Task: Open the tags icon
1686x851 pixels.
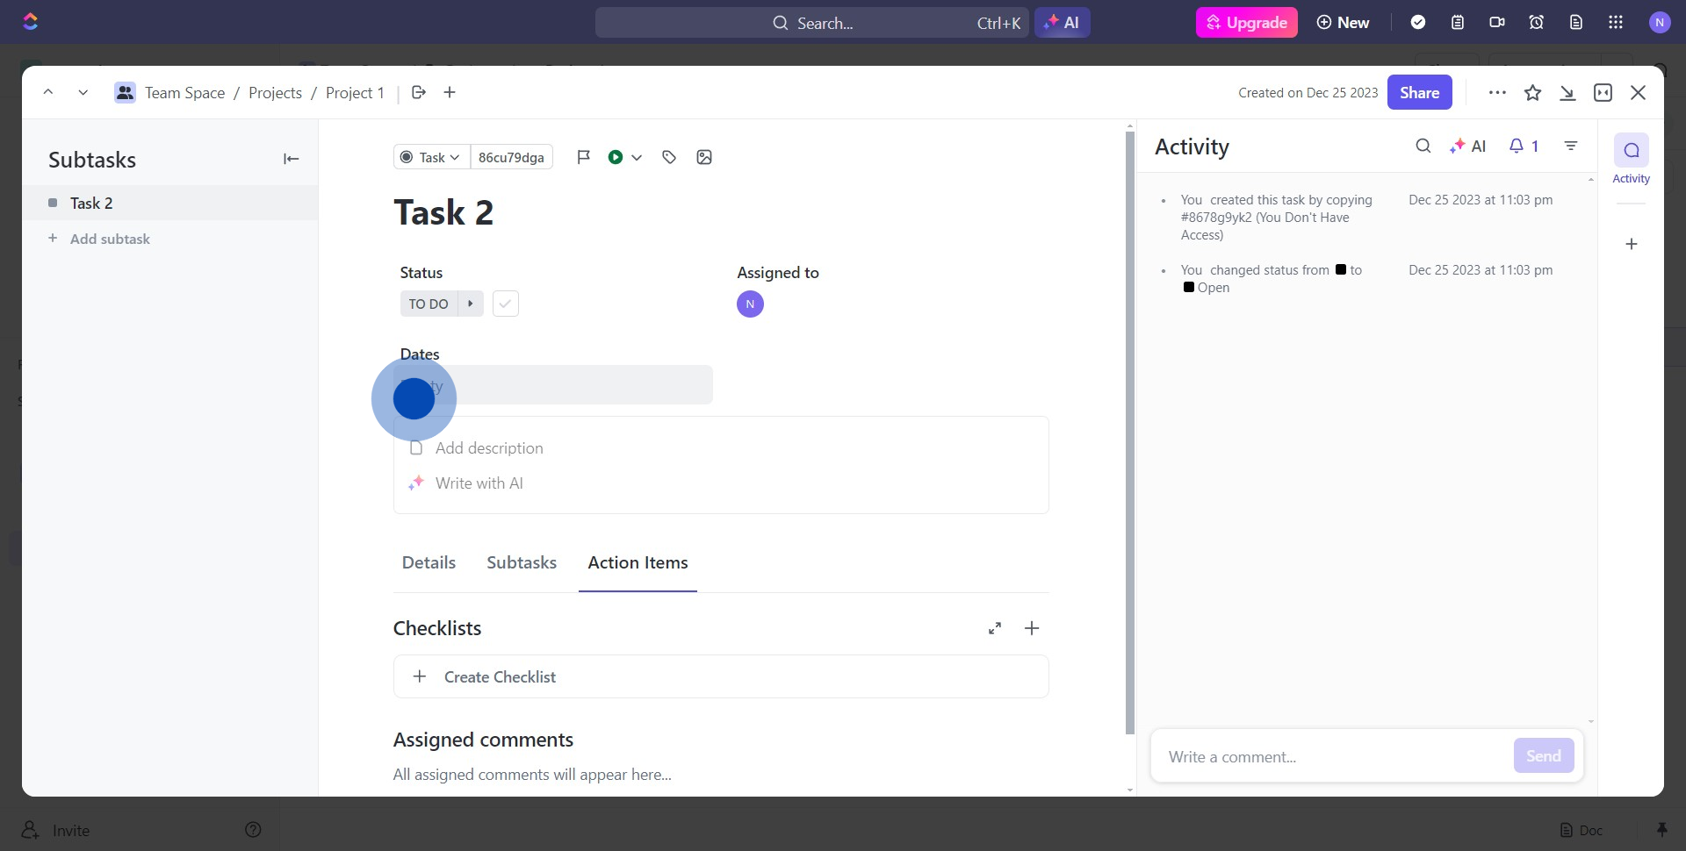Action: coord(669,157)
